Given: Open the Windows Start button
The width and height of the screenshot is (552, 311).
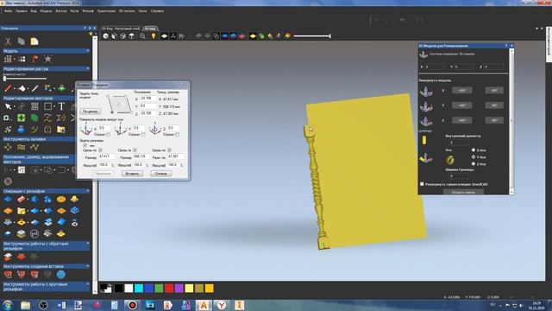Looking at the screenshot, I should point(8,305).
